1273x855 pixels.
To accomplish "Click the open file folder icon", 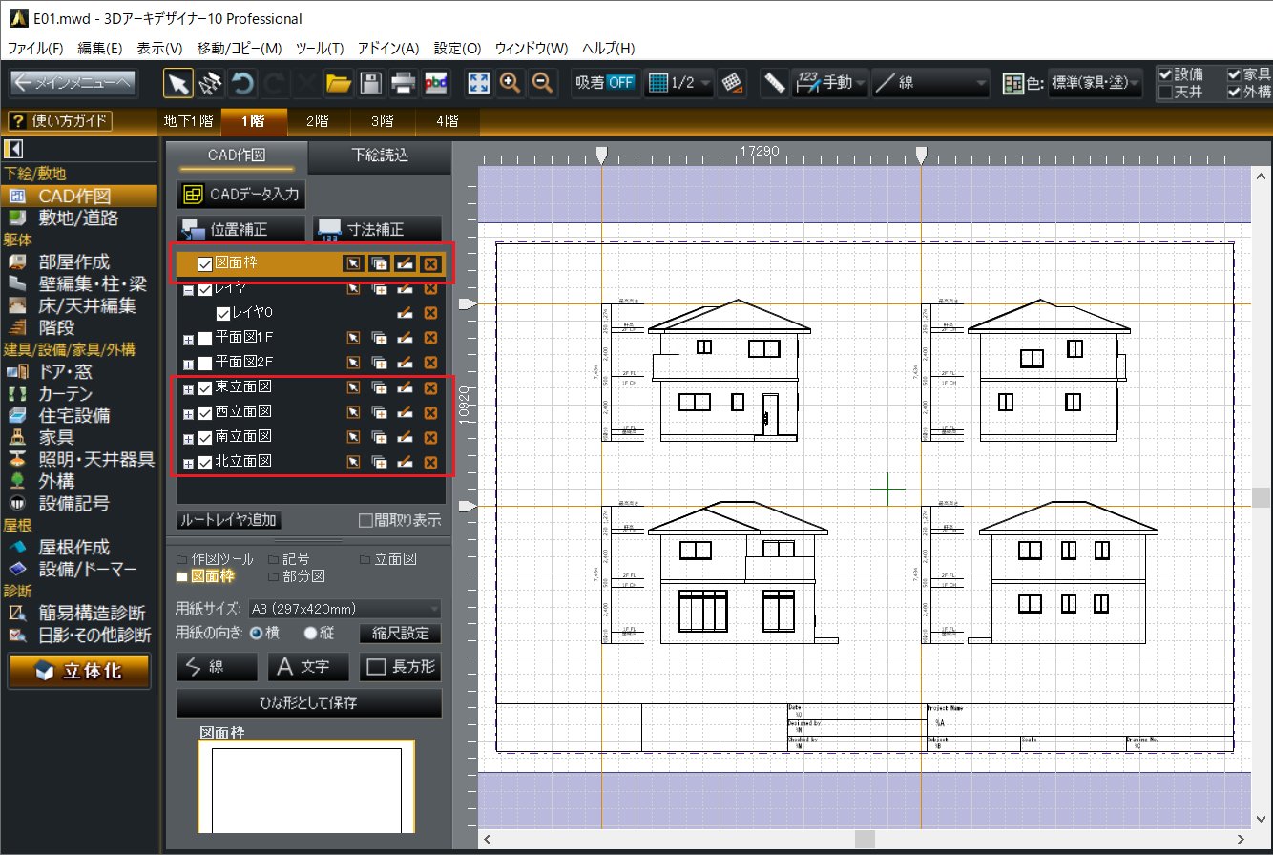I will (x=338, y=83).
